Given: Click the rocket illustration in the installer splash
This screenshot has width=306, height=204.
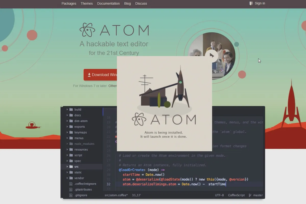Looking at the screenshot, I should (x=181, y=87).
